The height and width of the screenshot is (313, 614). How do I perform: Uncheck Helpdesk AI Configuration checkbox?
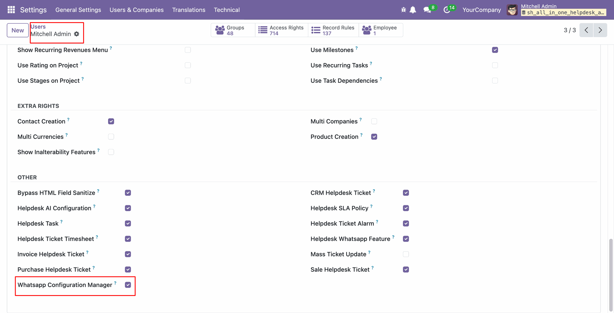[x=128, y=208]
